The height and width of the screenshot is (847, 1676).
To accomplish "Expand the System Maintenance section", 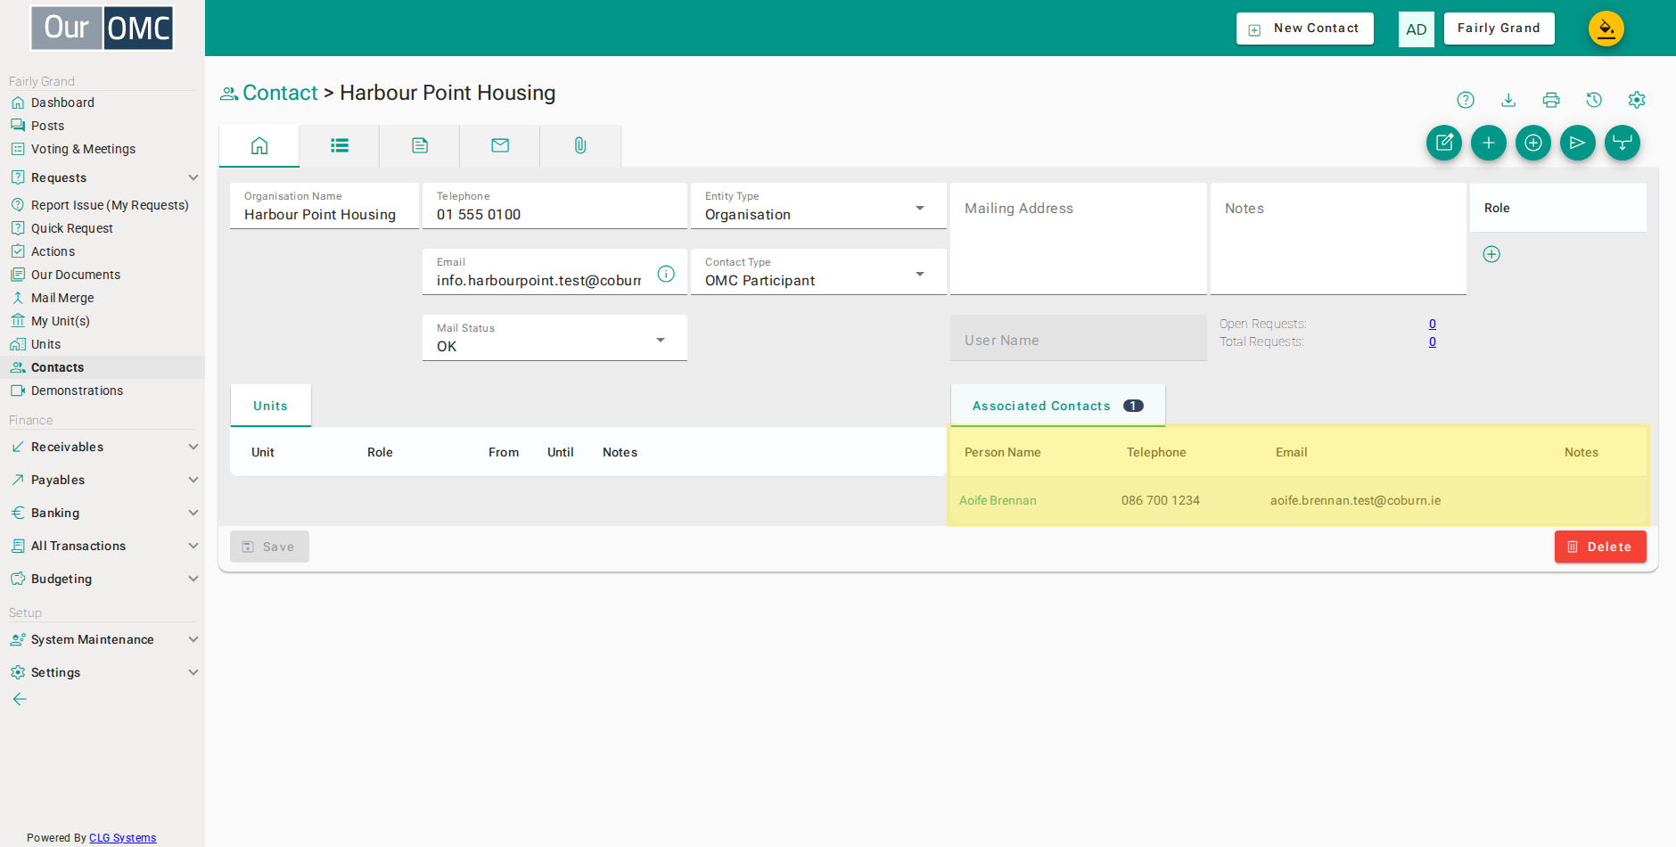I will pos(103,639).
